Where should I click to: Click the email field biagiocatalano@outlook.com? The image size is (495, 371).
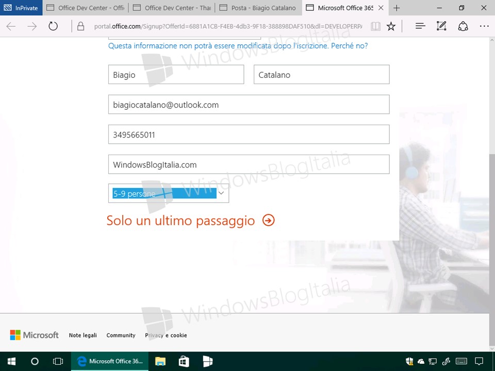[249, 105]
